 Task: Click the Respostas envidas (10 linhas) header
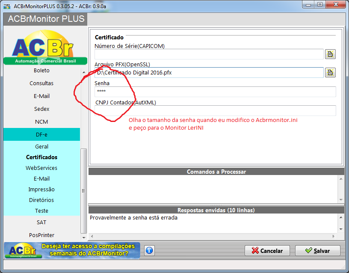point(216,210)
